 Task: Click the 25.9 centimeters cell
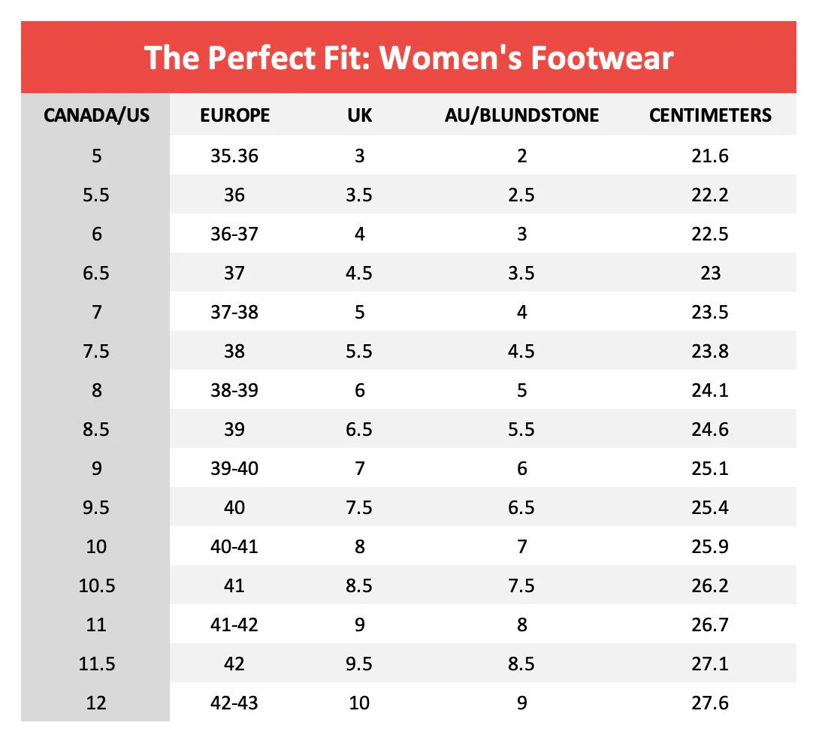tap(710, 546)
